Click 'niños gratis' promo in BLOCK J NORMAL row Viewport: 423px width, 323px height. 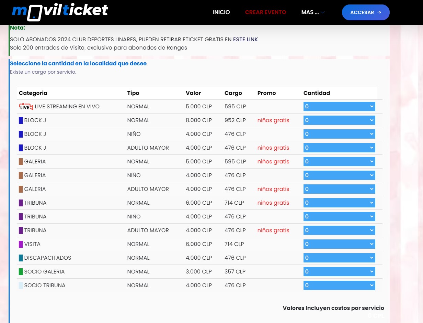(273, 120)
